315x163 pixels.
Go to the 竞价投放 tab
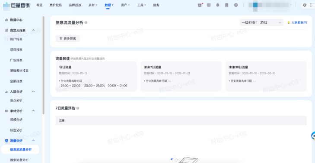pos(56,5)
